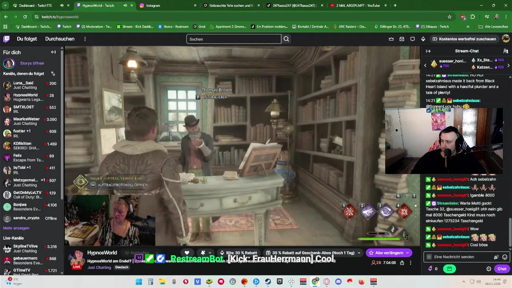512x288 pixels.
Task: Open notifications inbox icon
Action: [x=402, y=39]
